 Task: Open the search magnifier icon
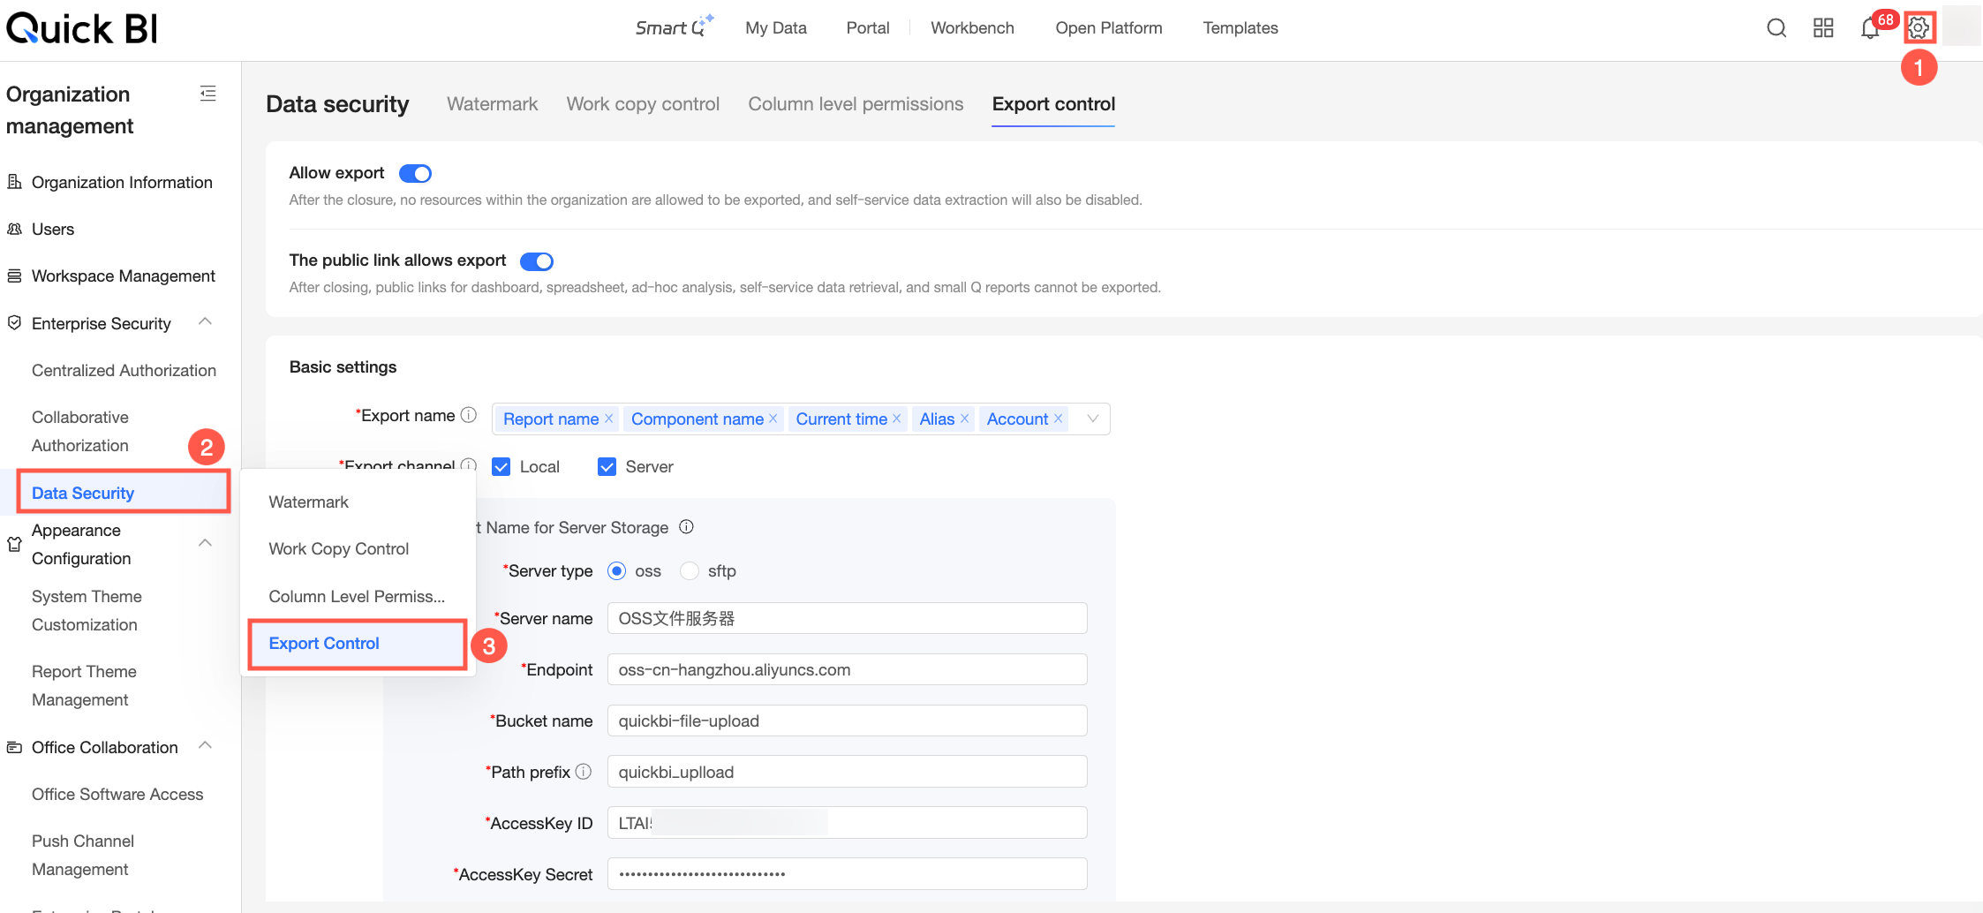1776,28
